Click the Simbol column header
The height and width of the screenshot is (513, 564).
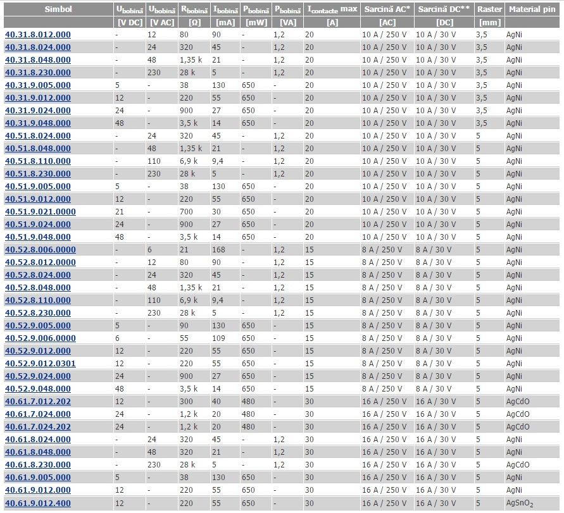click(x=58, y=9)
